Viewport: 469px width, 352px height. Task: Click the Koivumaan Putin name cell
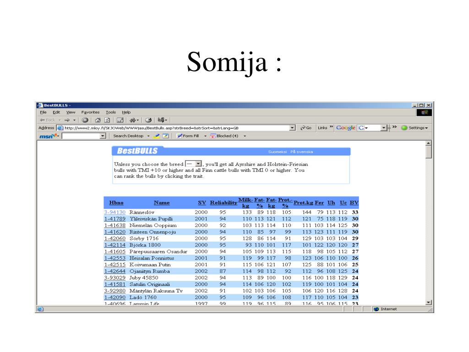point(150,264)
